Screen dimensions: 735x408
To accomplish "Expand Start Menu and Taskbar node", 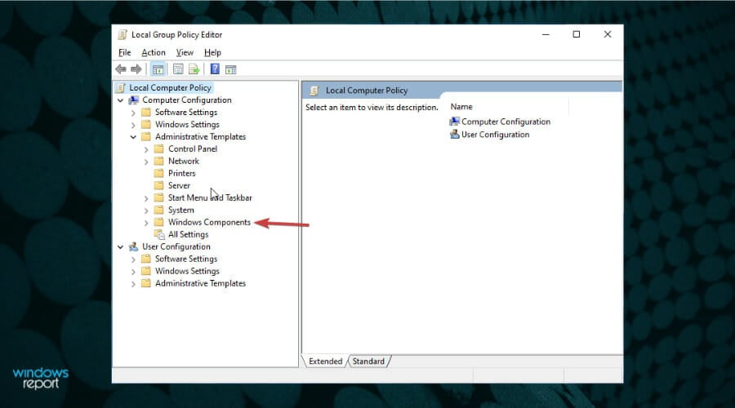I will 146,198.
